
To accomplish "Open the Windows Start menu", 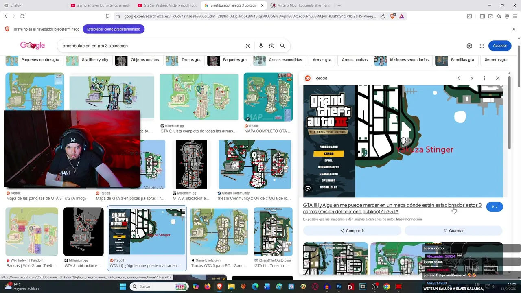I will point(123,286).
